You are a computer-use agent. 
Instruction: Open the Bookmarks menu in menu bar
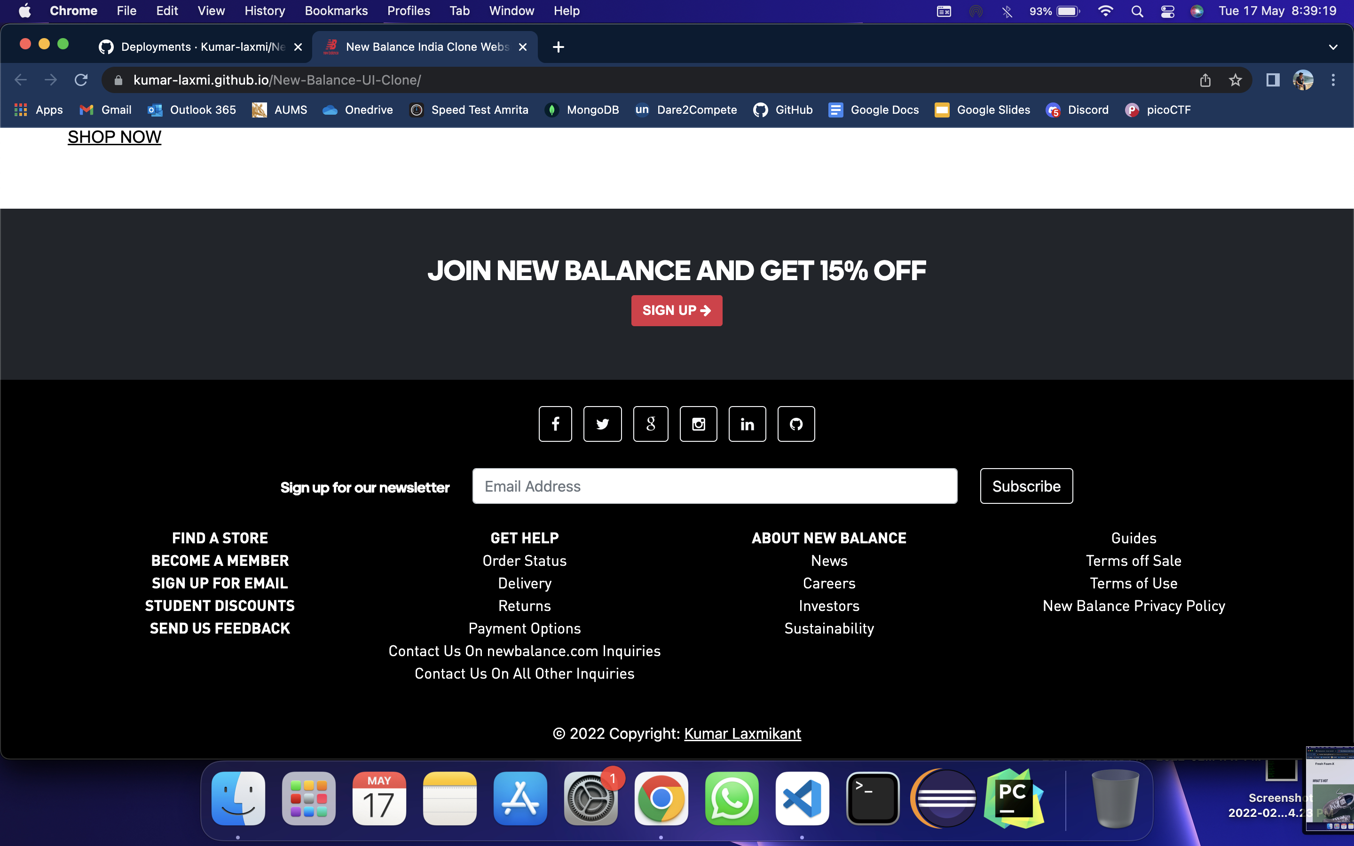tap(336, 11)
